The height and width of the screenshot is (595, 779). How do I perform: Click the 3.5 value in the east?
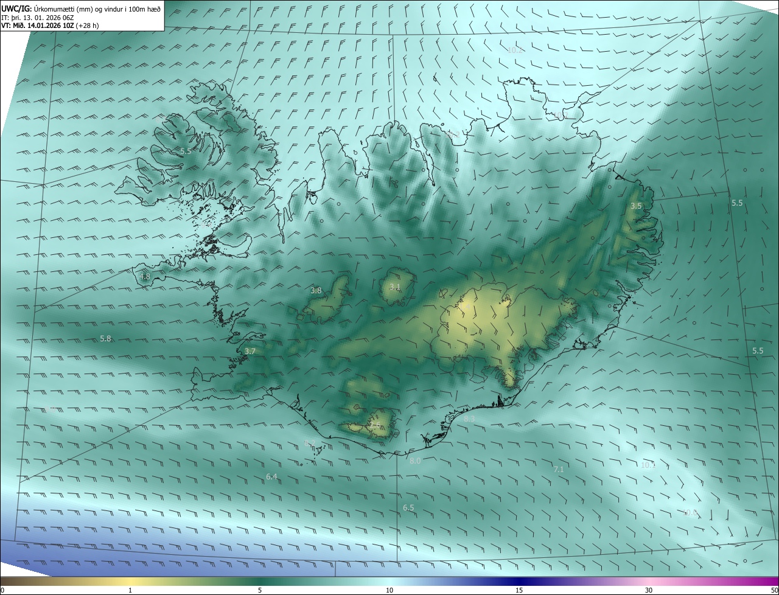tap(636, 206)
